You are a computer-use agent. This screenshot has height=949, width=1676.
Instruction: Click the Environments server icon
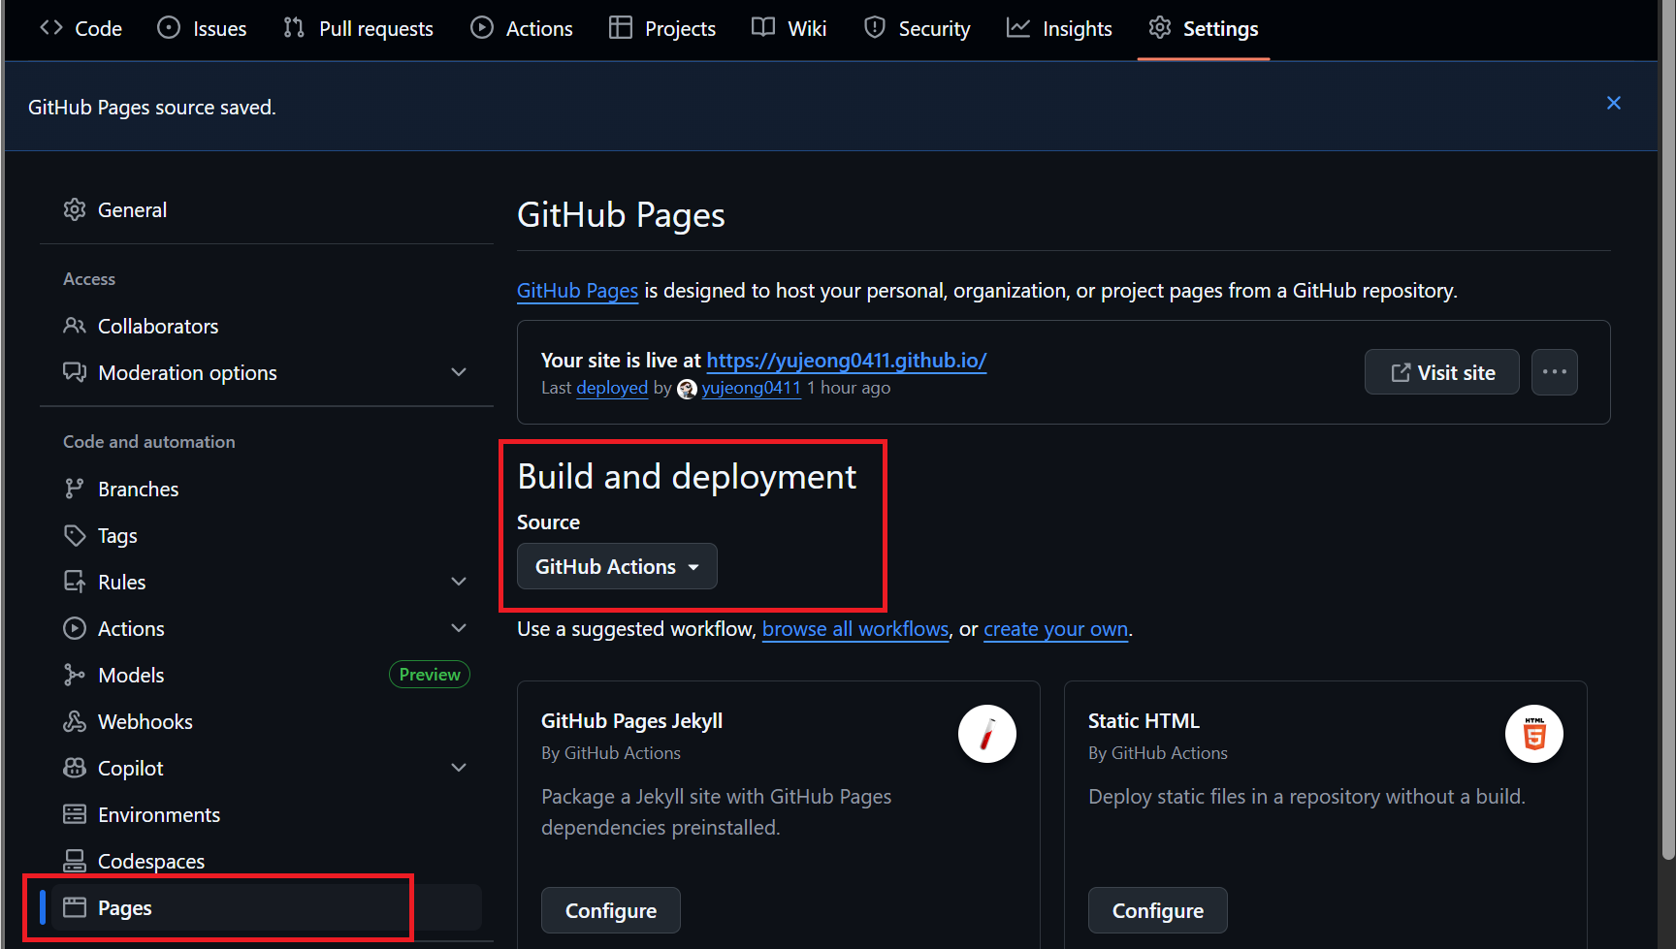click(75, 814)
